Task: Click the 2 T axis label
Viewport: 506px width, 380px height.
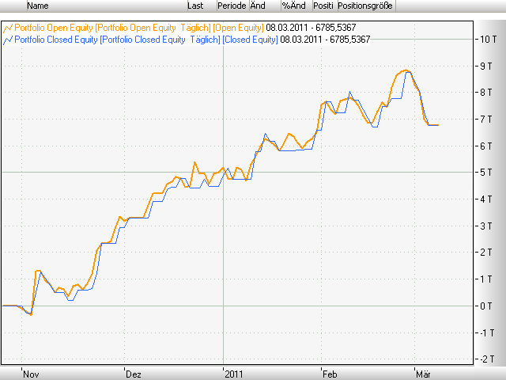Action: pyautogui.click(x=486, y=253)
